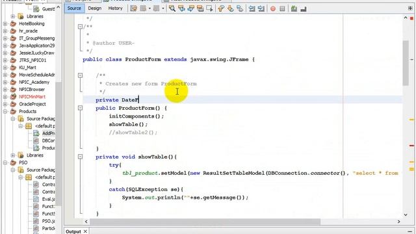Screen dimensions: 416x234
Task: Jump to the previous bookmark
Action: (221, 8)
